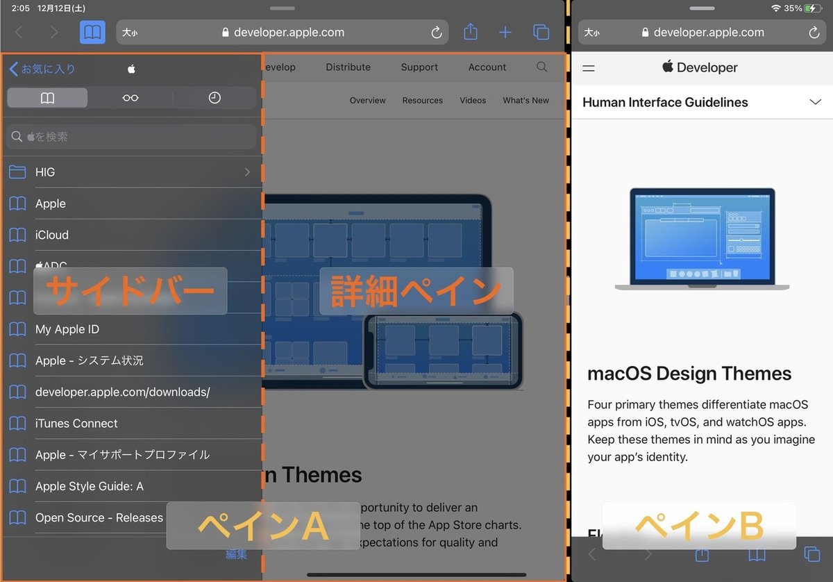This screenshot has width=833, height=582.
Task: Reload the page in the left pane
Action: coord(436,33)
